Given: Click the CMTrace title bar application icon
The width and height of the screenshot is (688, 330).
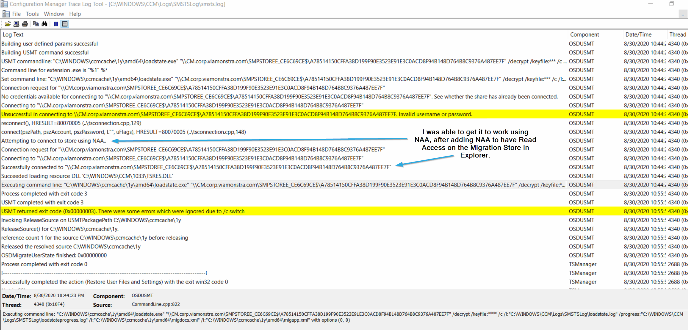Looking at the screenshot, I should pos(4,4).
